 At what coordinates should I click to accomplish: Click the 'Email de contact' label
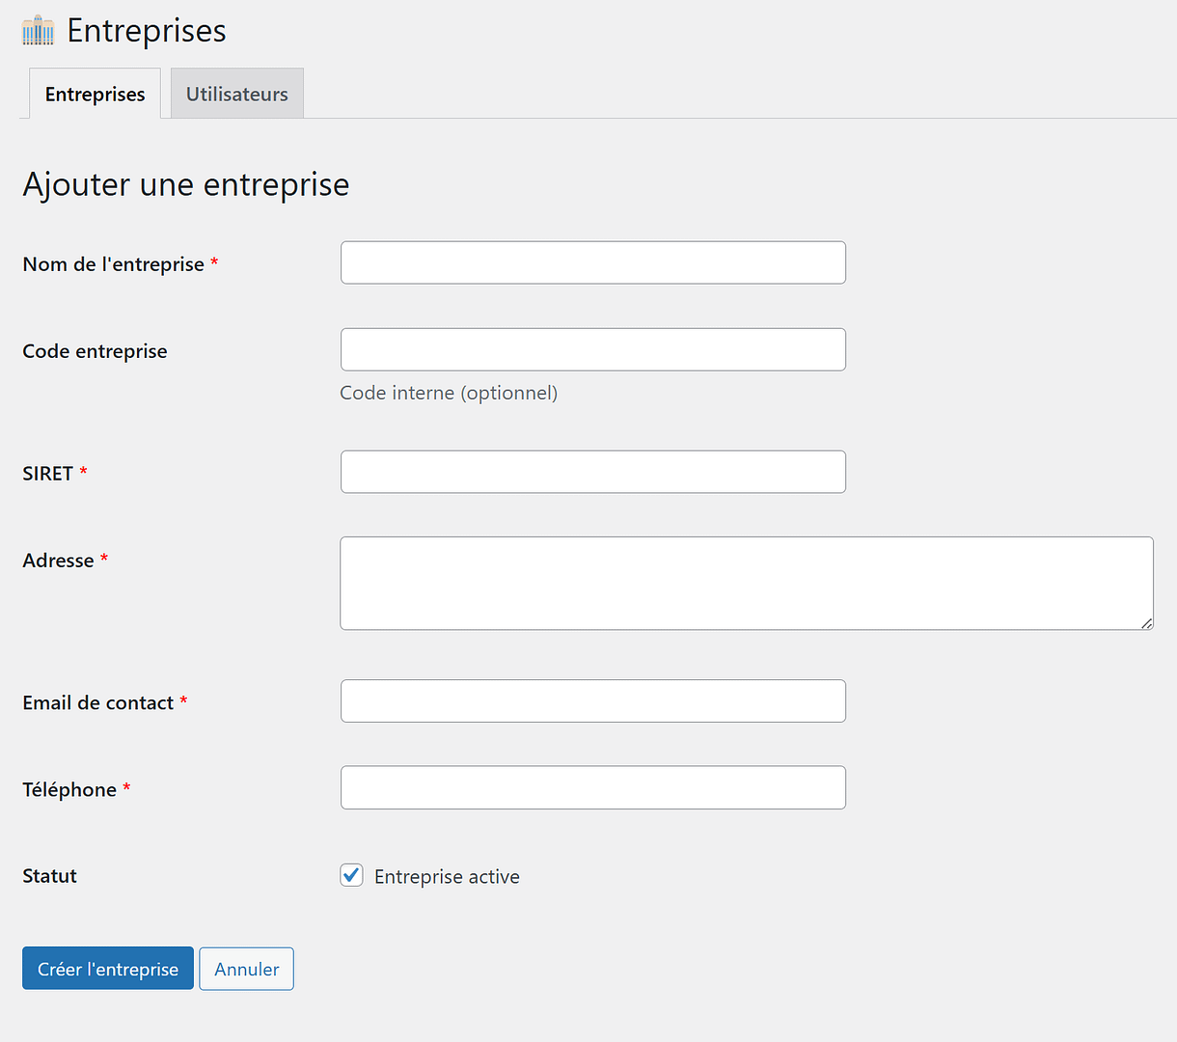(97, 702)
